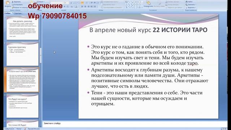This screenshot has height=130, width=231.
Task: Click the shrink font size icon
Action: click(74, 3)
